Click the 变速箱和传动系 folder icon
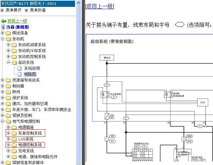 click(8, 80)
